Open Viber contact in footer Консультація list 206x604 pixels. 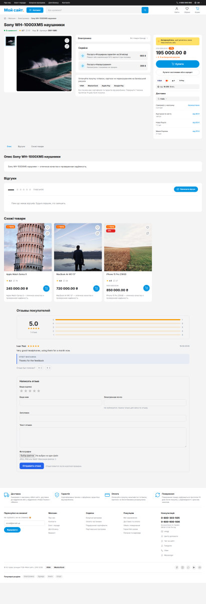coord(165,550)
